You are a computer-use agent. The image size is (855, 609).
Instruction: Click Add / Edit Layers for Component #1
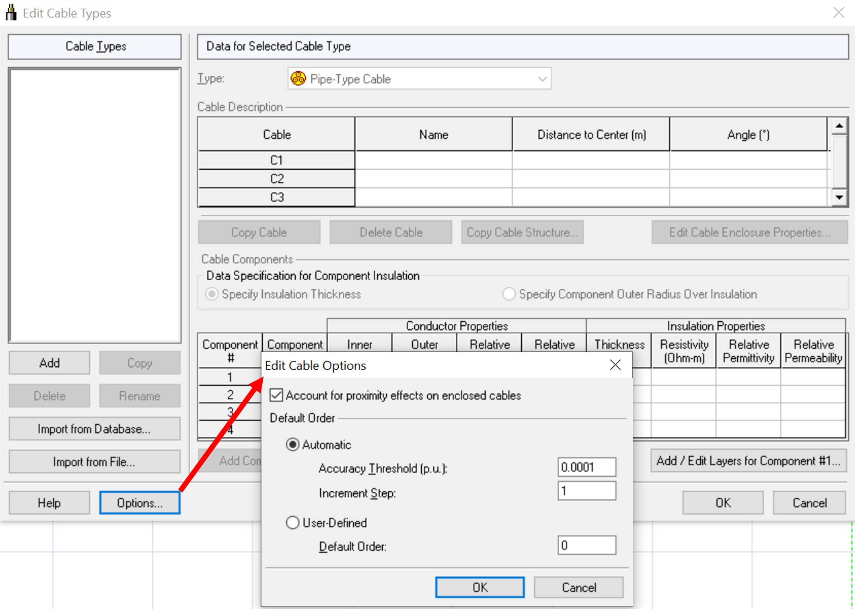[749, 461]
